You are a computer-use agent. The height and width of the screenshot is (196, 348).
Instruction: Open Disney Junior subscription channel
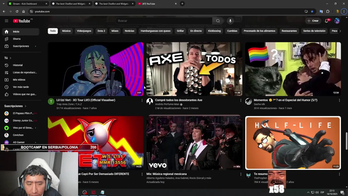pyautogui.click(x=21, y=121)
